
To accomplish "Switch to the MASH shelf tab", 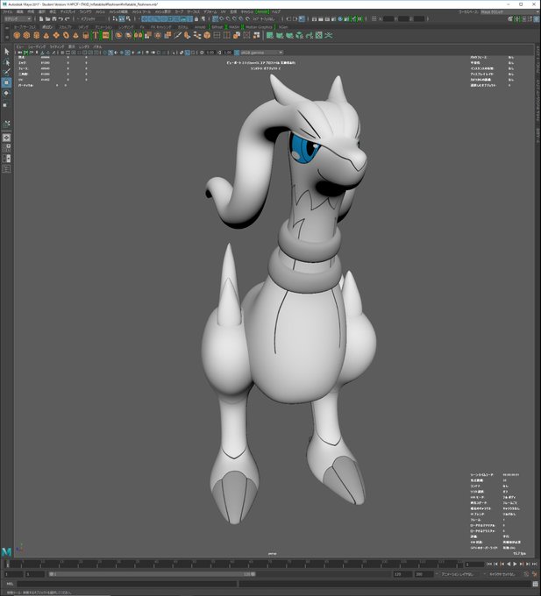I will point(234,27).
